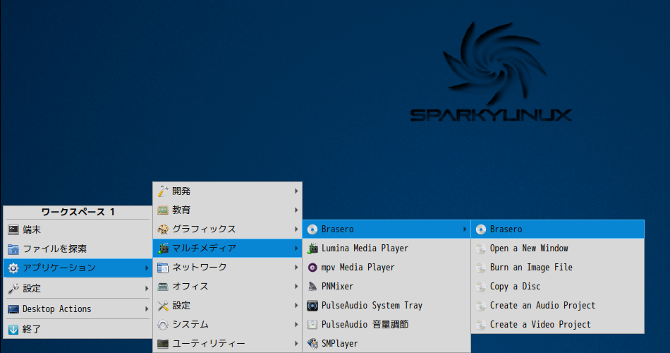Screen dimensions: 670x353
Task: Open the 端末 terminal entry
Action: coord(78,229)
